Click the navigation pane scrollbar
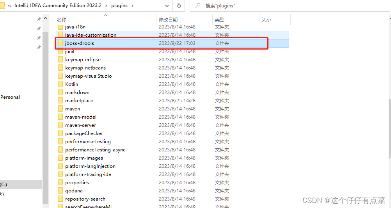This screenshot has width=391, height=208. pos(45,117)
